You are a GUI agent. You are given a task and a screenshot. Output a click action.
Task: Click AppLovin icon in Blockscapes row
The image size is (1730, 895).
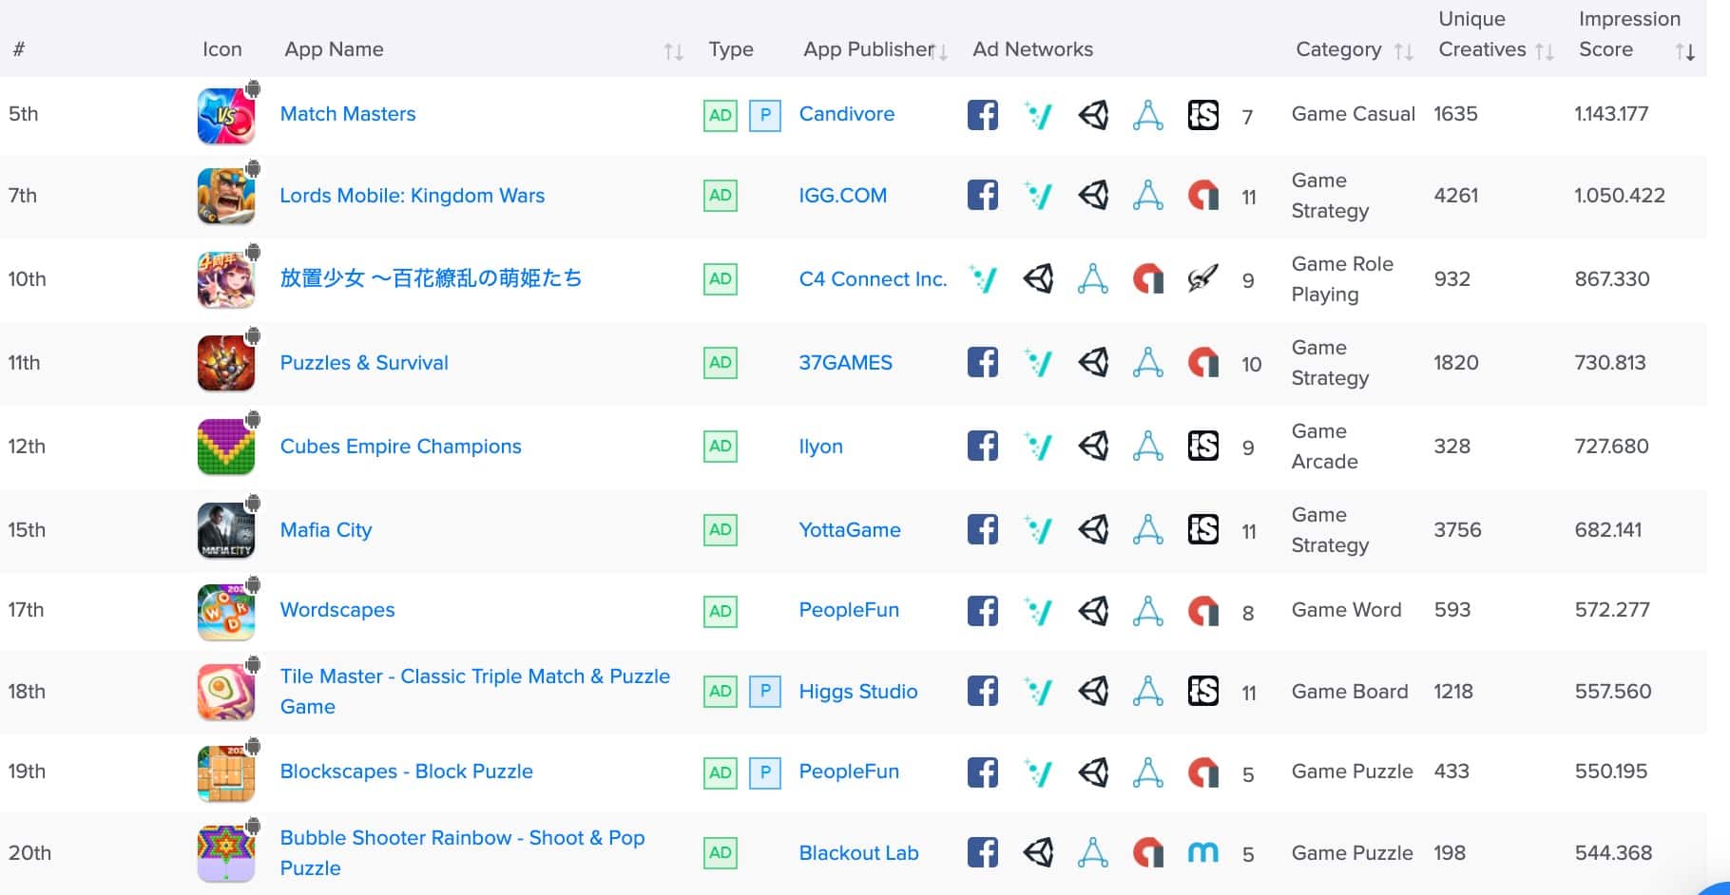click(1148, 772)
